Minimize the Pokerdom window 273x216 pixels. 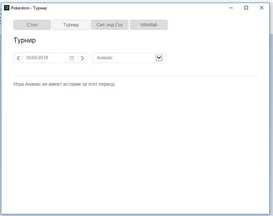[x=231, y=8]
